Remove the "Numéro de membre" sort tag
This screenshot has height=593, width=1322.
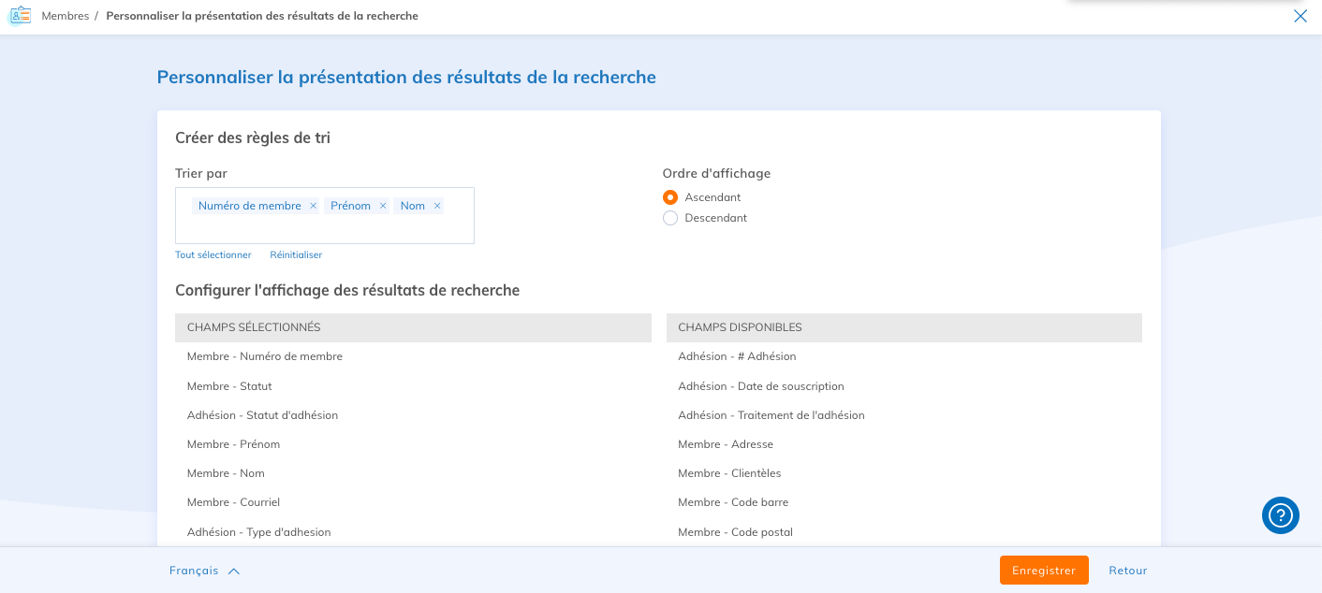313,205
